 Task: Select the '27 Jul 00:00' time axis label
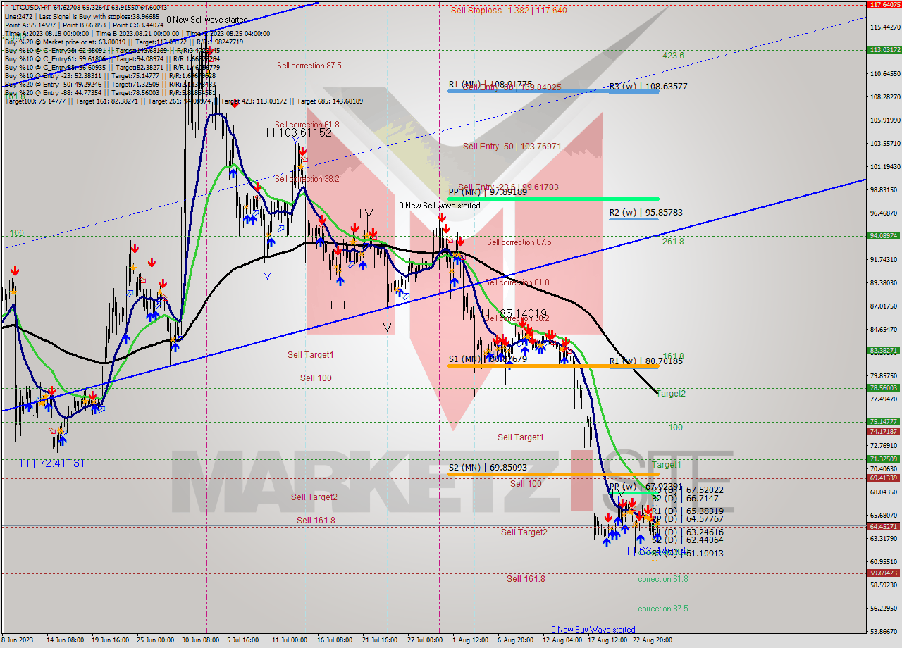(x=426, y=640)
